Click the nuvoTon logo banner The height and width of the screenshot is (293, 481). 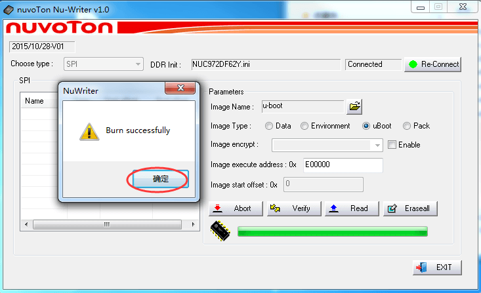59,28
